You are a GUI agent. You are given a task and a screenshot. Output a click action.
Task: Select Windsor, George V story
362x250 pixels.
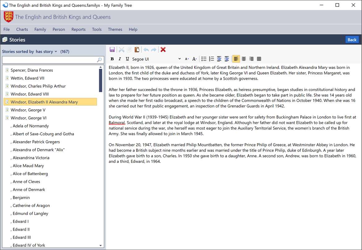[x=50, y=110]
